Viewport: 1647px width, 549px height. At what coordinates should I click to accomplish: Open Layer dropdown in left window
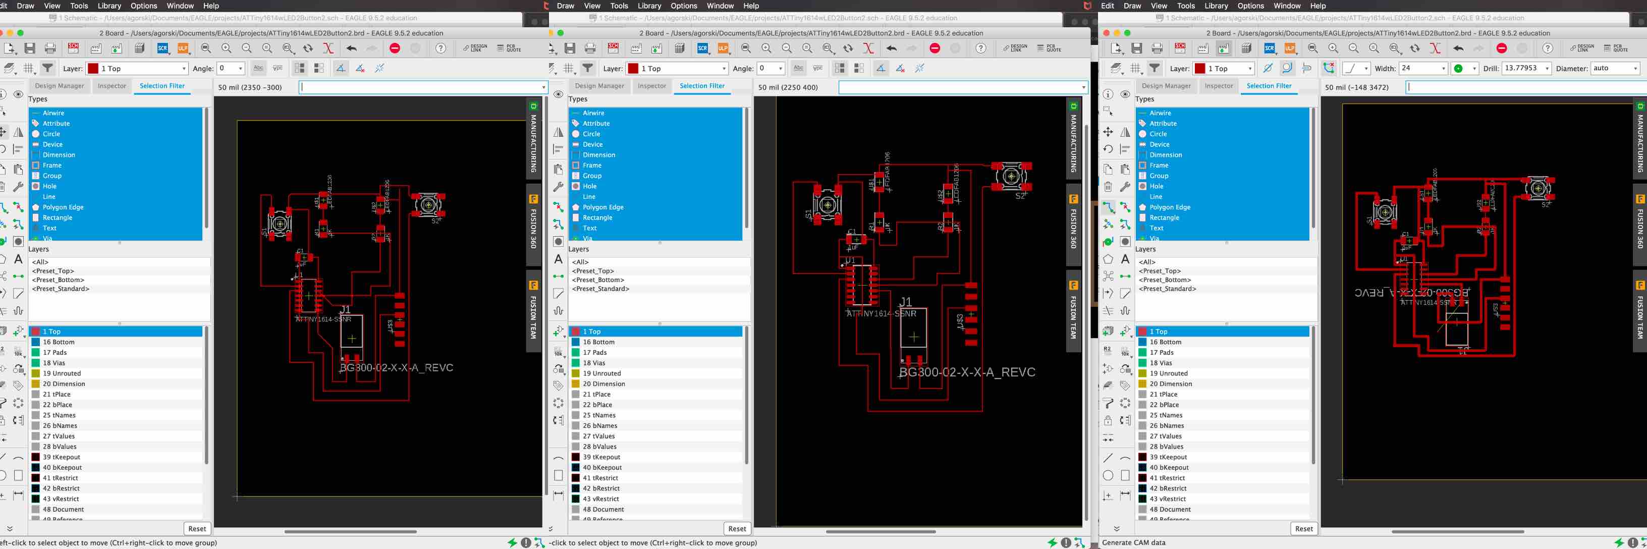137,69
